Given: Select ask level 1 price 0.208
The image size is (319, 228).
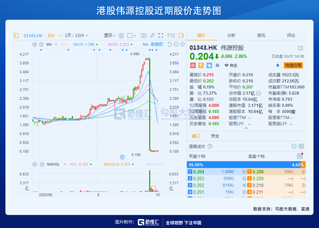Looking at the screenshot, I should pos(258,172).
